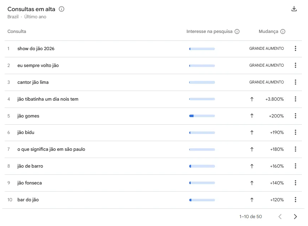Click up arrow in jão fonseca row
The width and height of the screenshot is (308, 226).
pyautogui.click(x=252, y=183)
